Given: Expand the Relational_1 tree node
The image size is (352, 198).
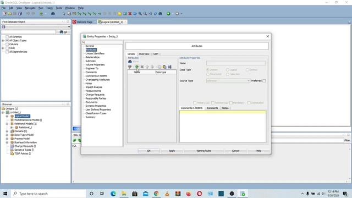Looking at the screenshot, I should [12, 128].
